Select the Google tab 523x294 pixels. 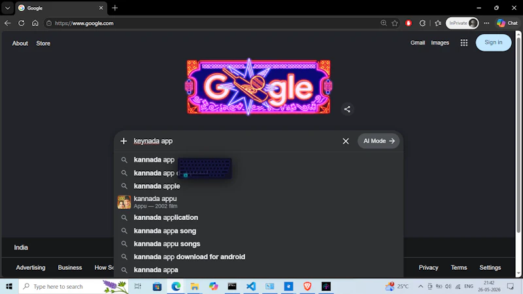click(61, 8)
